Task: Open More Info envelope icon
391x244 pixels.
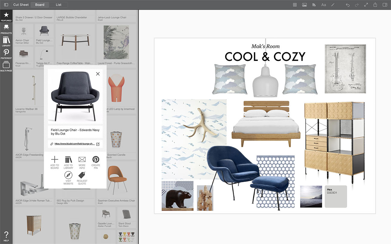Action: coord(82,159)
